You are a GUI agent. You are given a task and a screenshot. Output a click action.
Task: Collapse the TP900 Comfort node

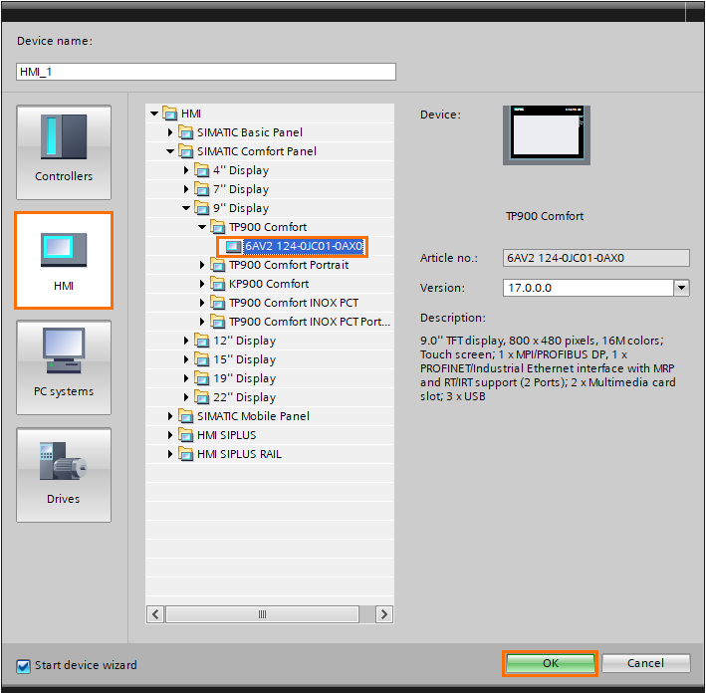click(x=202, y=227)
